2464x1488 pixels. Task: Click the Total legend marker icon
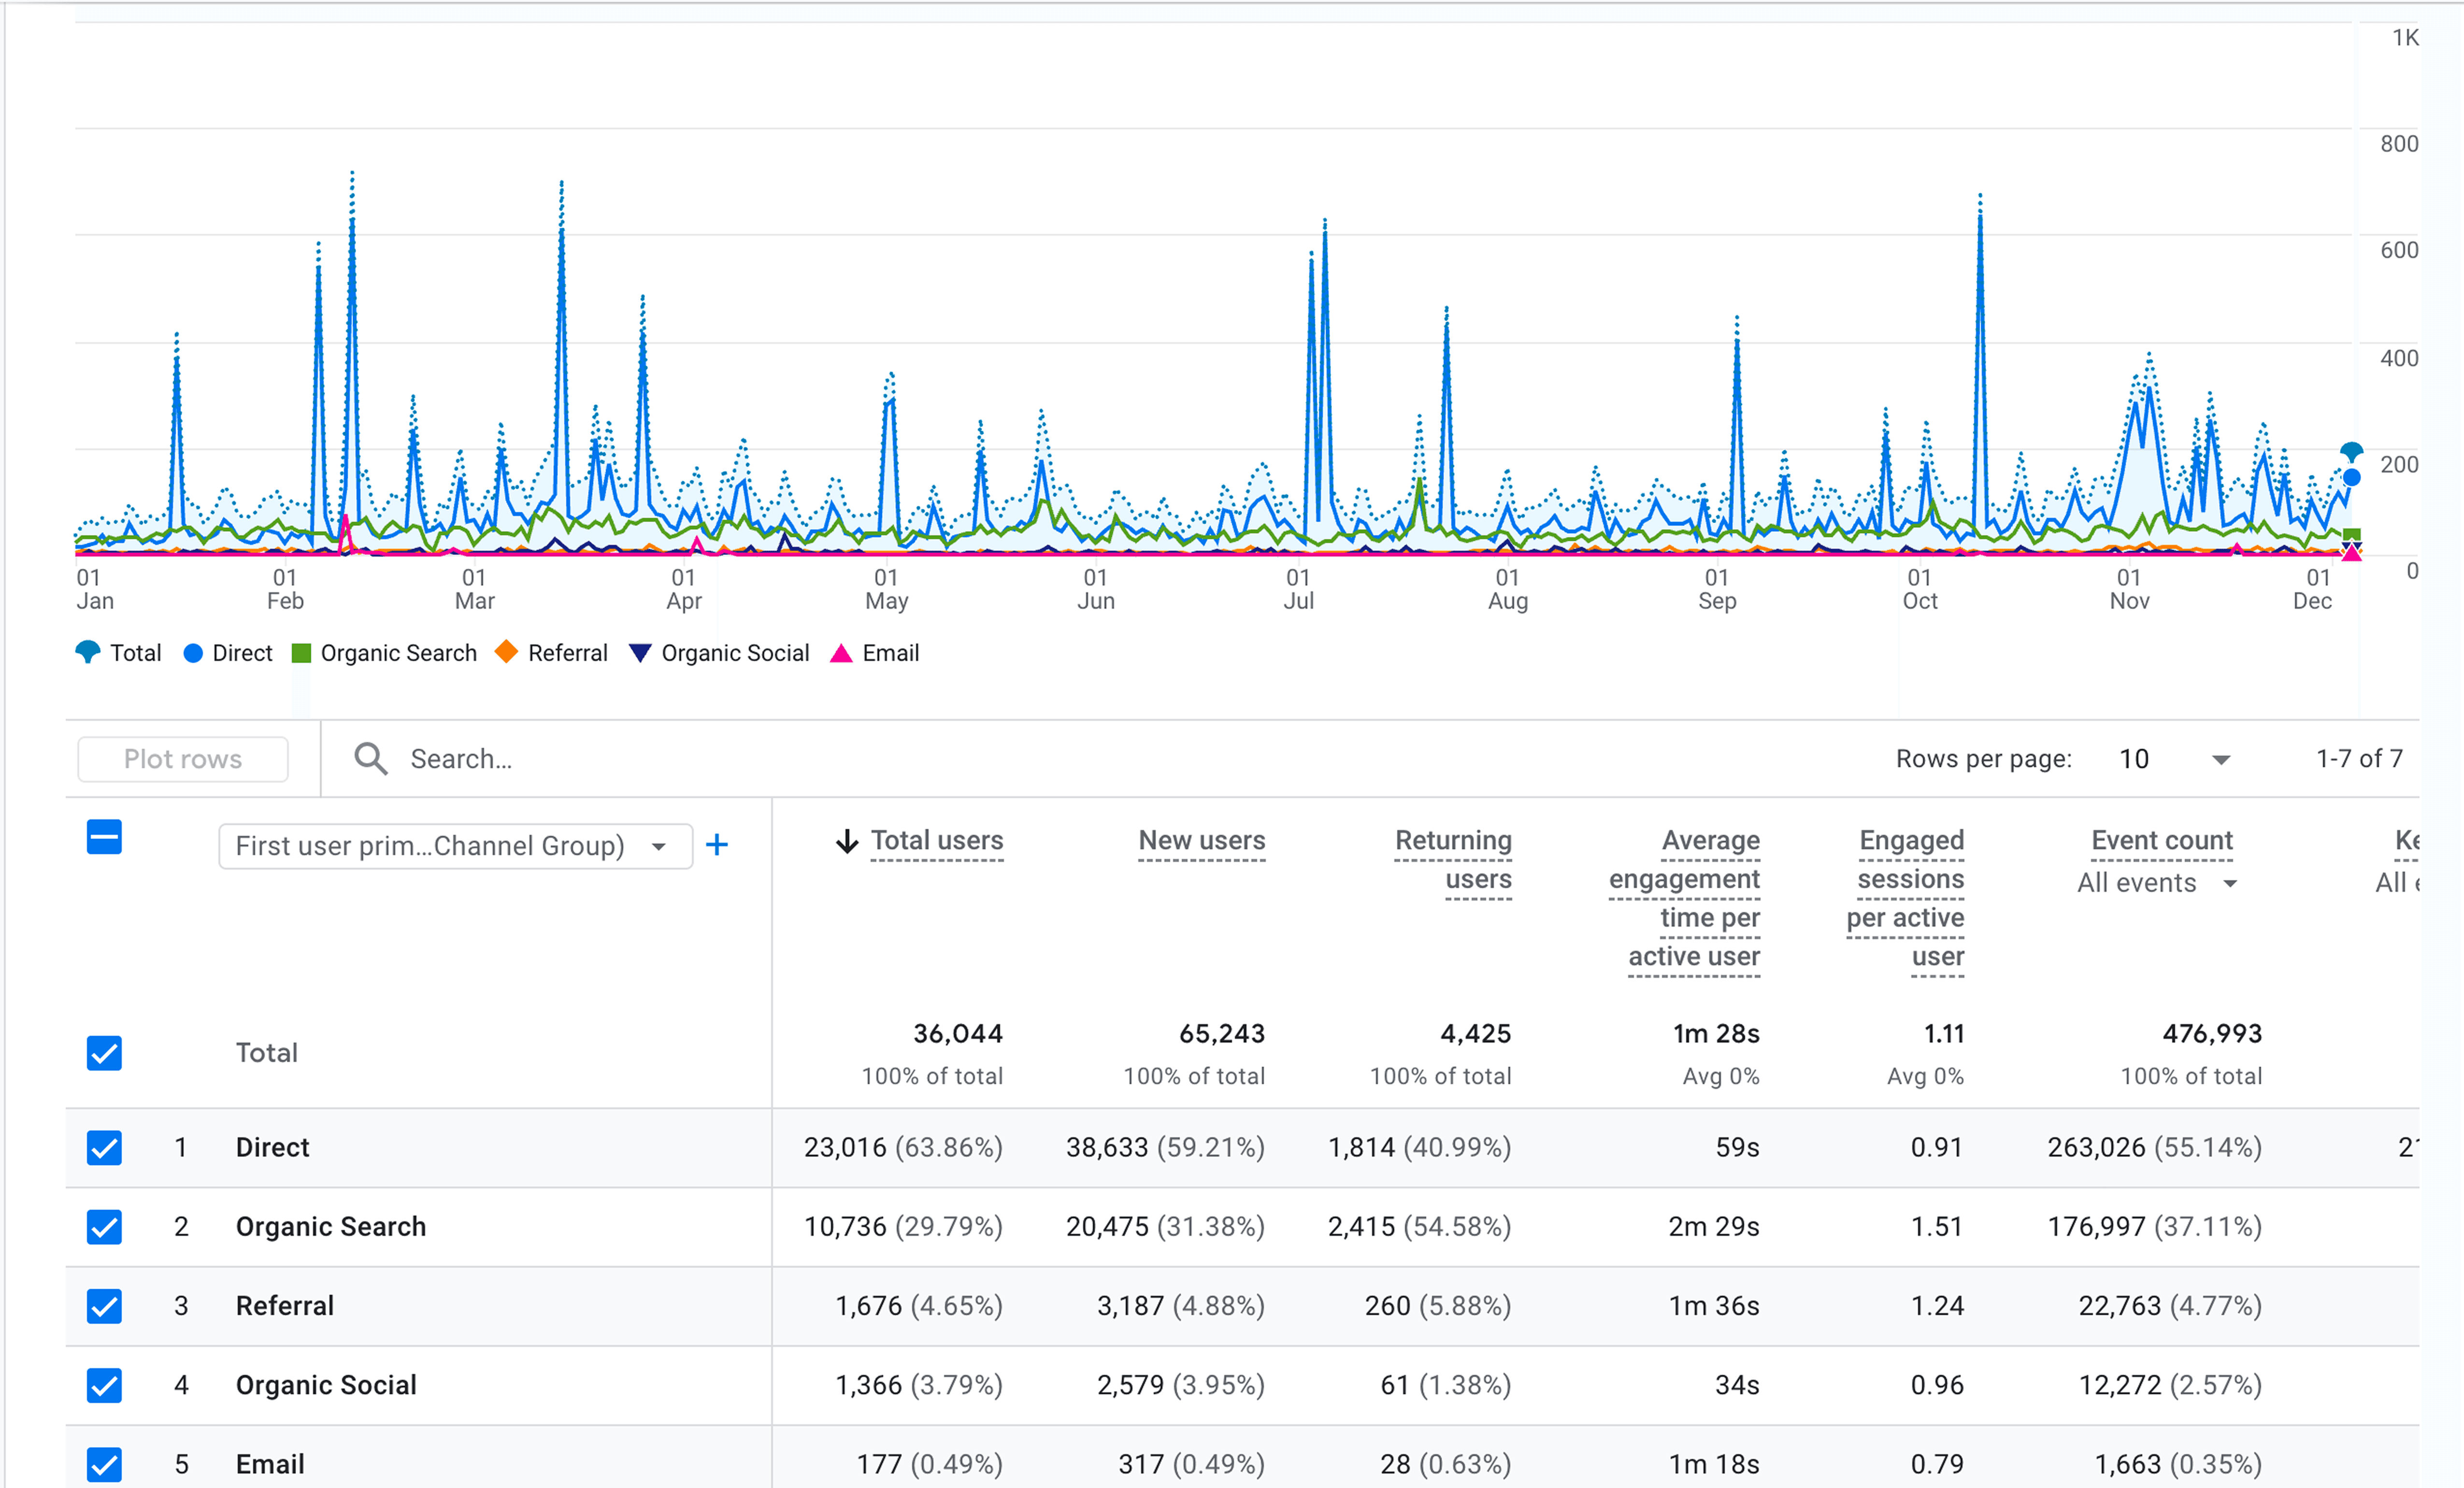click(88, 652)
